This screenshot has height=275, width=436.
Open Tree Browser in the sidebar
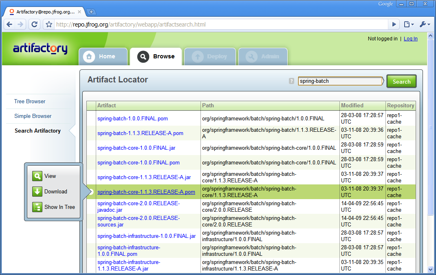click(x=30, y=102)
